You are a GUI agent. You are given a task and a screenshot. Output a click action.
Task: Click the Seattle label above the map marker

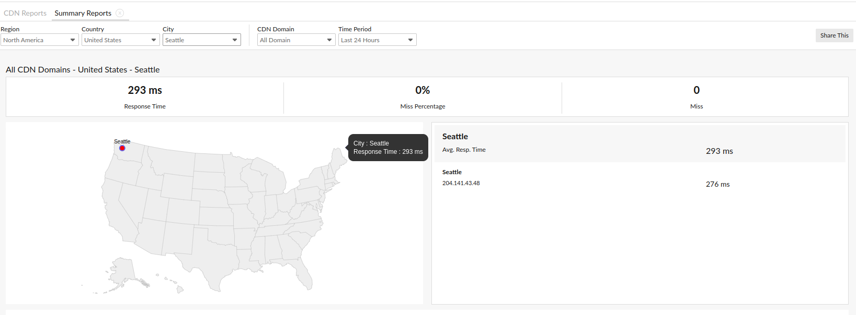coord(122,141)
